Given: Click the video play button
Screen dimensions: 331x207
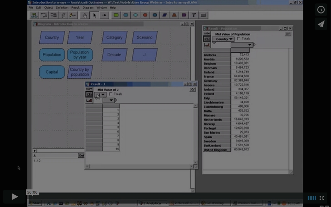Looking at the screenshot, I should [14, 197].
